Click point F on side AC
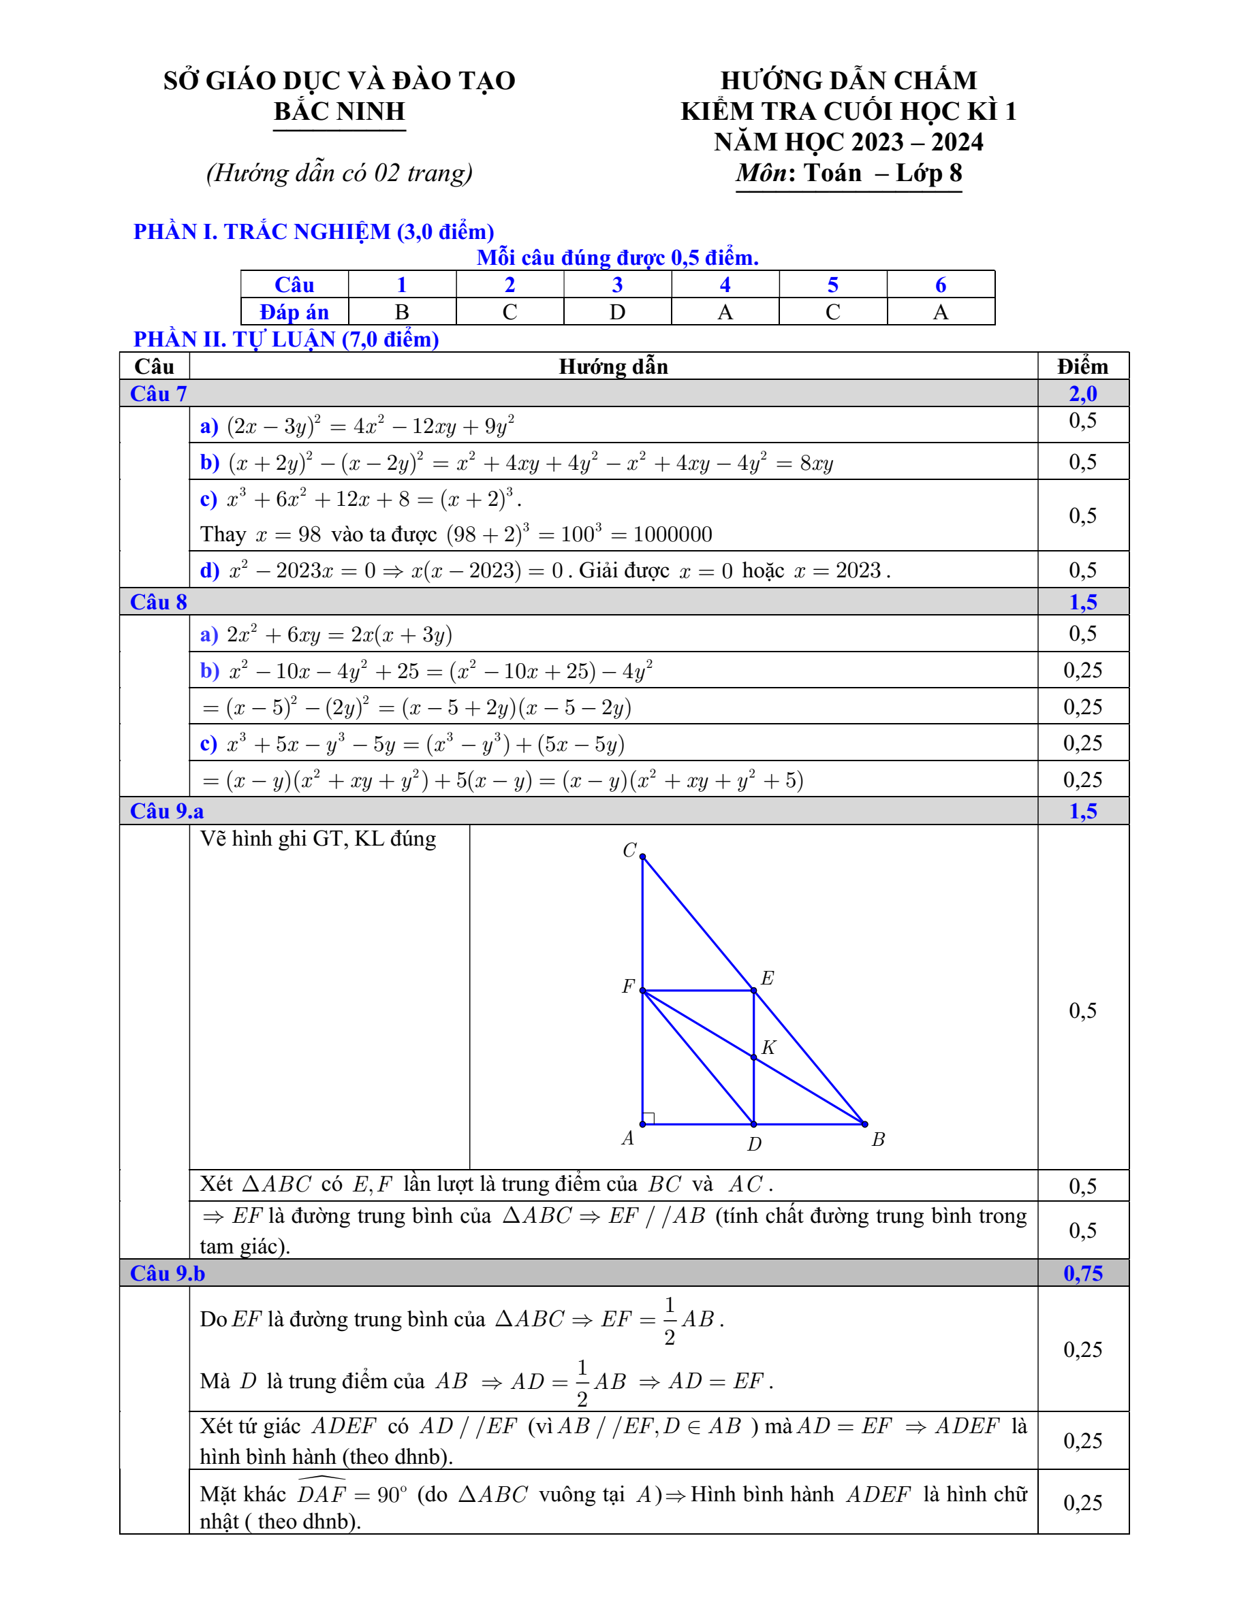This screenshot has height=1600, width=1237. 643,991
